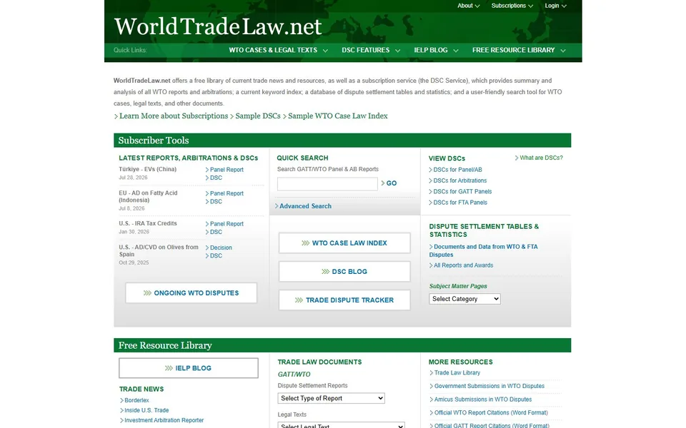Image resolution: width=686 pixels, height=428 pixels.
Task: Open Sample WTO Case Law Index link
Action: tap(336, 116)
